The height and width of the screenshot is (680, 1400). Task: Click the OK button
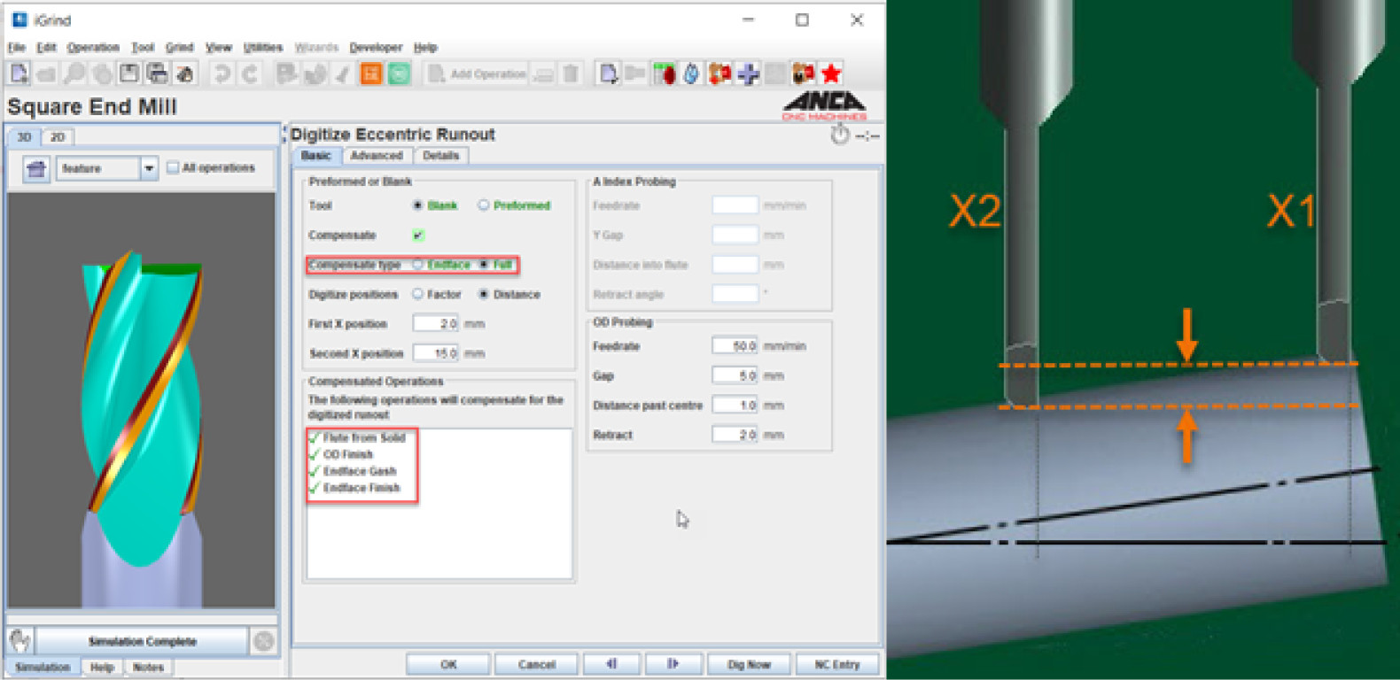pos(448,664)
